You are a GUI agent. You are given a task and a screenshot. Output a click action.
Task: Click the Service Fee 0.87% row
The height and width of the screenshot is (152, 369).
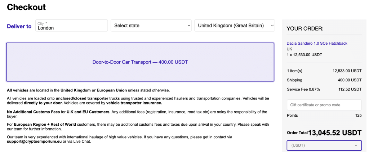tap(324, 89)
